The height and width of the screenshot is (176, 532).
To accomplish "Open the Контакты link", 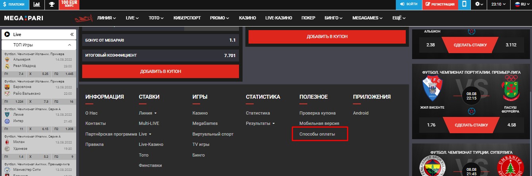I will 96,123.
